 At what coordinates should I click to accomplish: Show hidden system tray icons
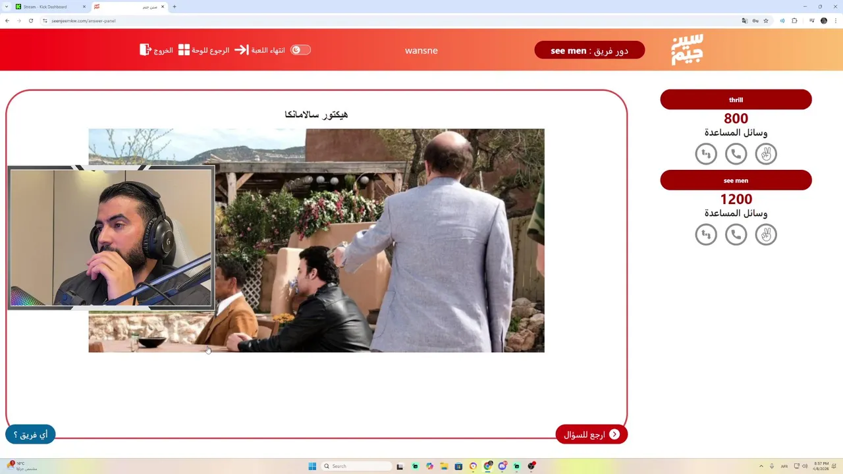coord(761,466)
